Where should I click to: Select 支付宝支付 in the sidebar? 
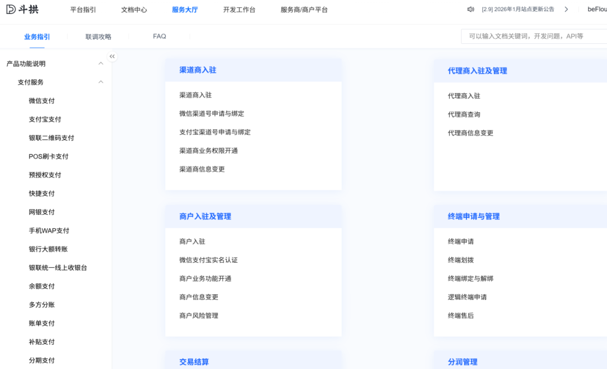[x=45, y=119]
